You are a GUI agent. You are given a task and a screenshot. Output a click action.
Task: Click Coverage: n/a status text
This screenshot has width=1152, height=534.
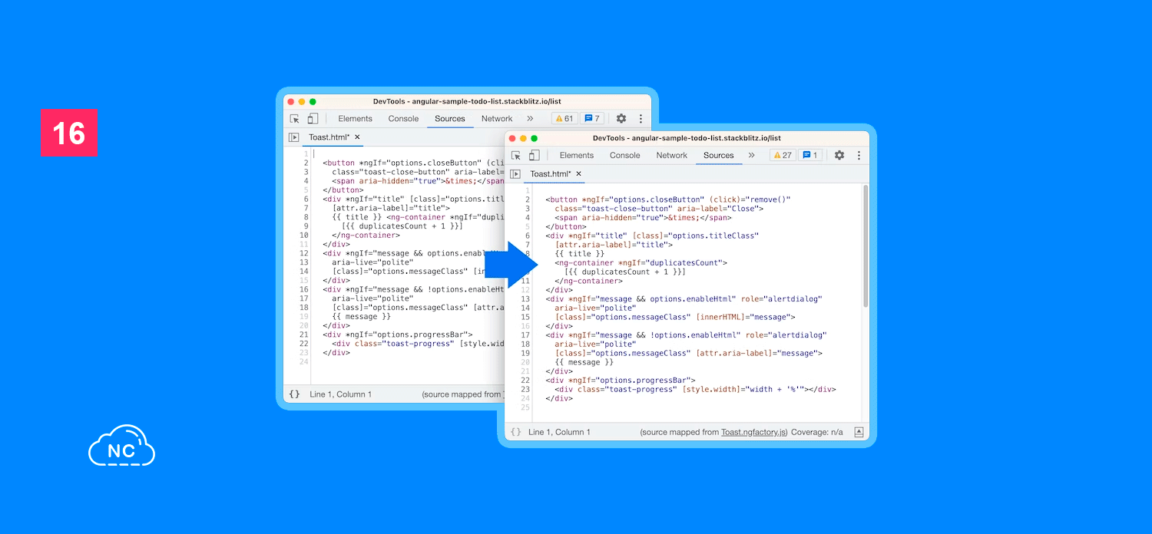[817, 432]
